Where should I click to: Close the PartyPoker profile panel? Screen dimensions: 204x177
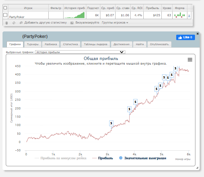[x=198, y=34]
